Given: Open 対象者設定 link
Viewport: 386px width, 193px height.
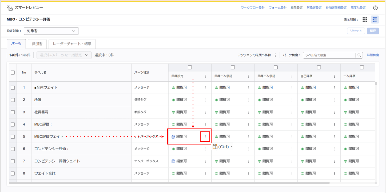Looking at the screenshot, I should pos(314,8).
